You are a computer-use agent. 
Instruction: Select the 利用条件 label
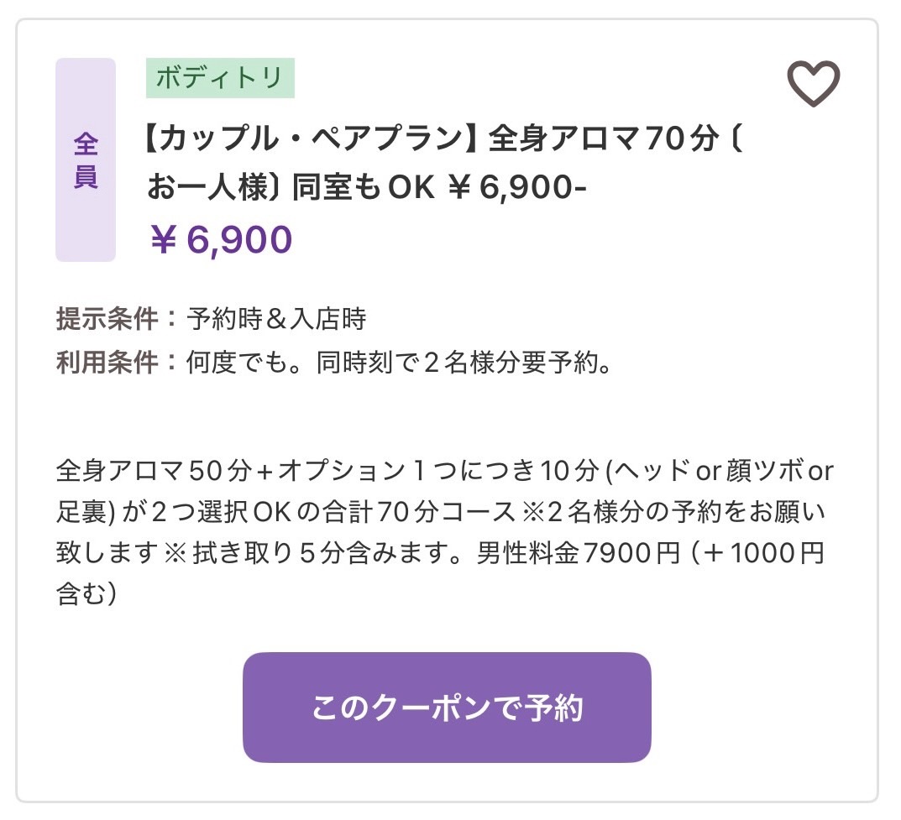(x=107, y=363)
